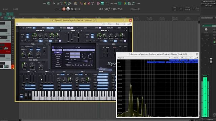This screenshot has width=216, height=121.
Task: Click the Mix A slider in Mixer
Action: tap(104, 53)
